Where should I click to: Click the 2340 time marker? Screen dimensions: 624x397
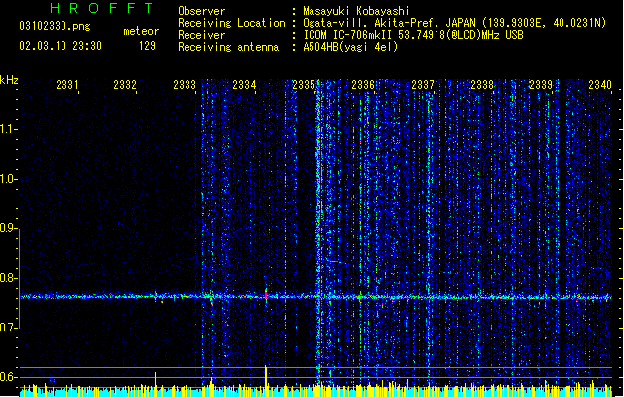(x=600, y=84)
